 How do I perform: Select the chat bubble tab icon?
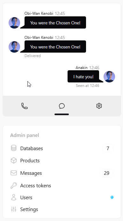click(x=62, y=106)
